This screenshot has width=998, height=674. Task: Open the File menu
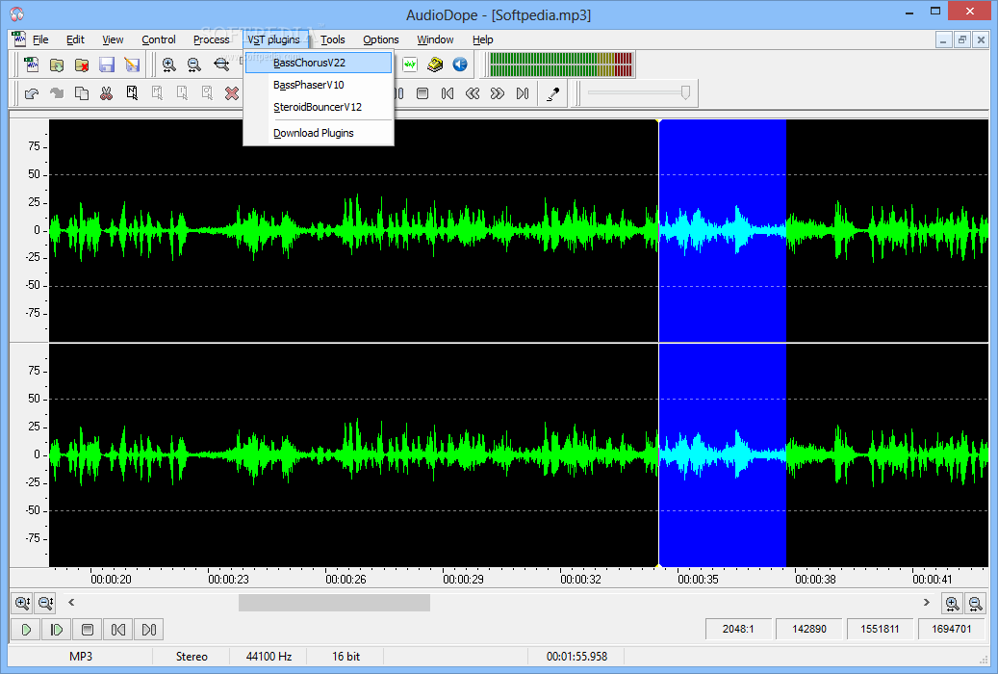(40, 39)
